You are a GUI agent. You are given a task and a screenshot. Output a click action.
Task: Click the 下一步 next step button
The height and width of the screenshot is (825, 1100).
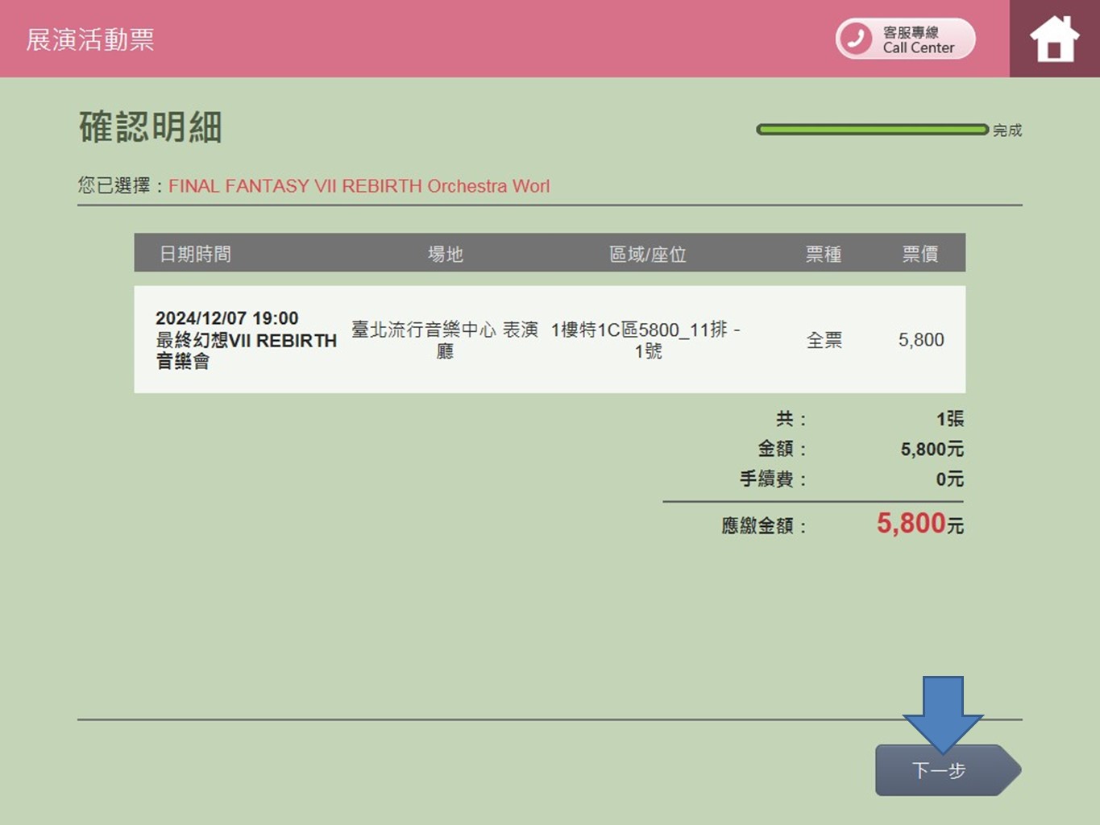948,770
